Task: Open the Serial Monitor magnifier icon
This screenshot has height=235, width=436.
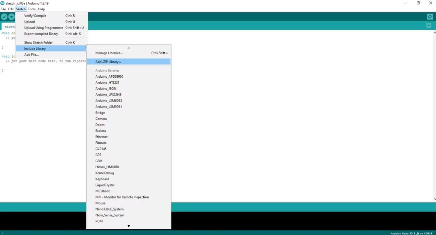Action: tap(430, 17)
